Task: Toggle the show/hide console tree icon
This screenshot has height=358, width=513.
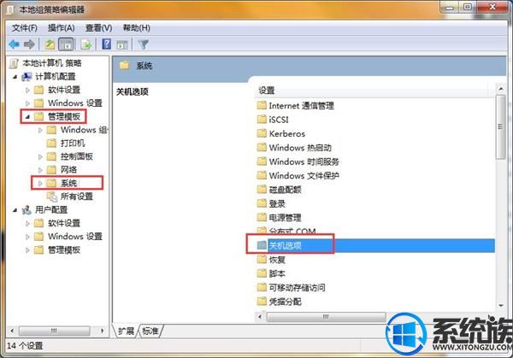Action: click(66, 44)
